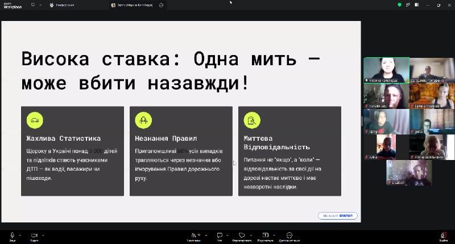Select the highlighted speaker video thumbnail
Image resolution: width=455 pixels, height=244 pixels.
point(387,70)
